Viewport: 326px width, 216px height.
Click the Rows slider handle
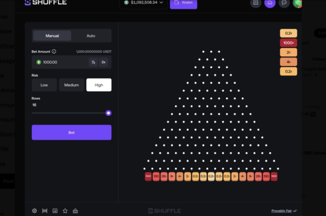tap(108, 113)
